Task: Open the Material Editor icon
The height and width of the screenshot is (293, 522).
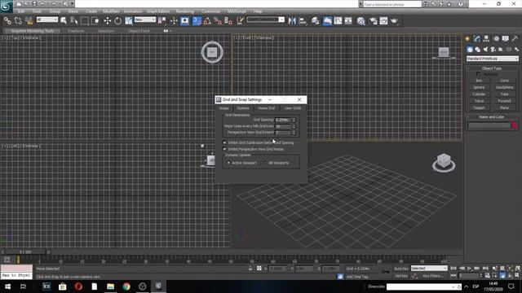Action: tap(361, 21)
